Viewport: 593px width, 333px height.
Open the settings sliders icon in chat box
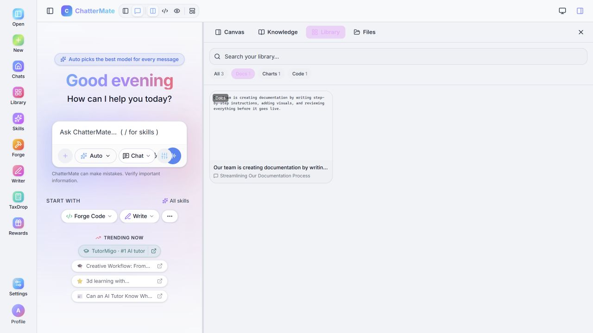pyautogui.click(x=164, y=156)
